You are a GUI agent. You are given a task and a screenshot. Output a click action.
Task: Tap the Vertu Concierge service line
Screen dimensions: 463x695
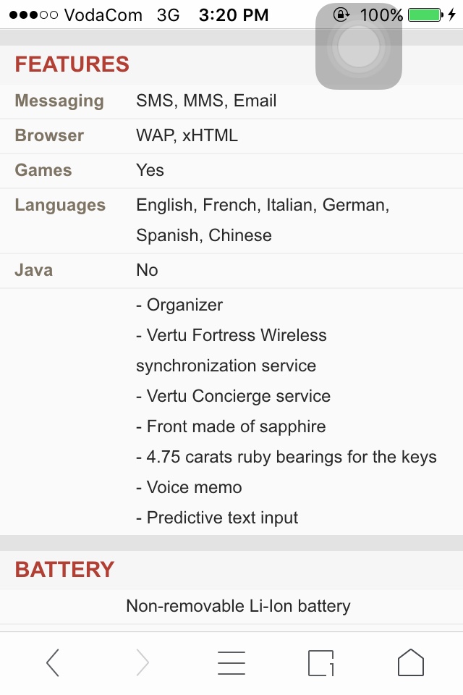click(x=233, y=396)
